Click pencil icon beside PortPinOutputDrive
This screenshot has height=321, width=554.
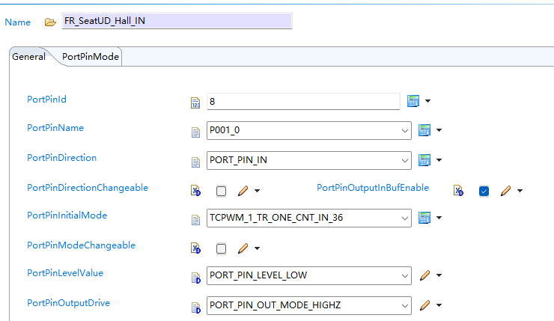click(x=424, y=305)
